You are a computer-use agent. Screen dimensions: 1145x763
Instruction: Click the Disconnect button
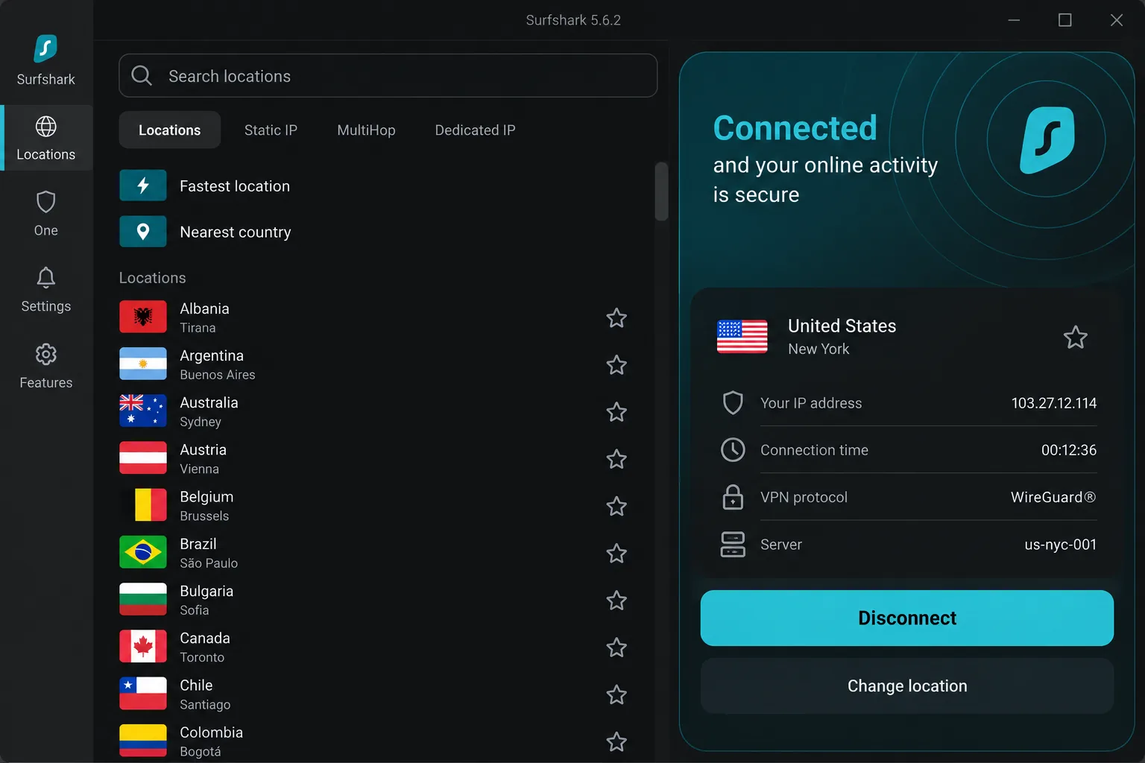point(907,618)
